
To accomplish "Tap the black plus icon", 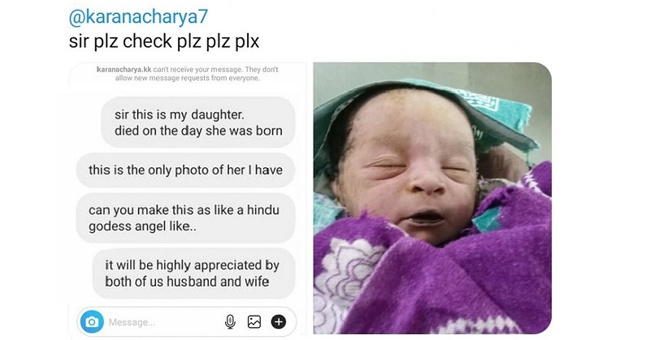I will 279,322.
